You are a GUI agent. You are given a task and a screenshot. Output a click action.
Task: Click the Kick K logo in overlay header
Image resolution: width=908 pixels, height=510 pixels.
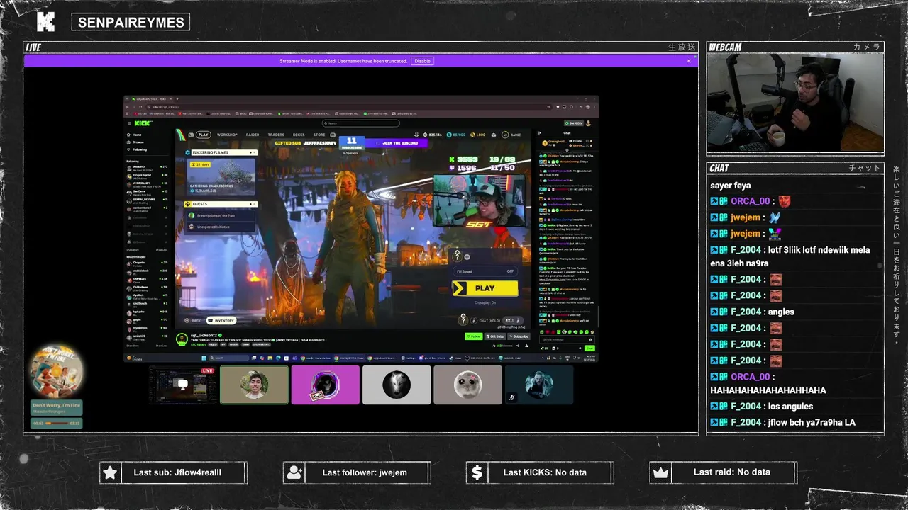tap(45, 22)
